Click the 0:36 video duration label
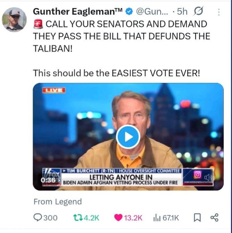Screen dimensions: 232x233 (x=48, y=180)
